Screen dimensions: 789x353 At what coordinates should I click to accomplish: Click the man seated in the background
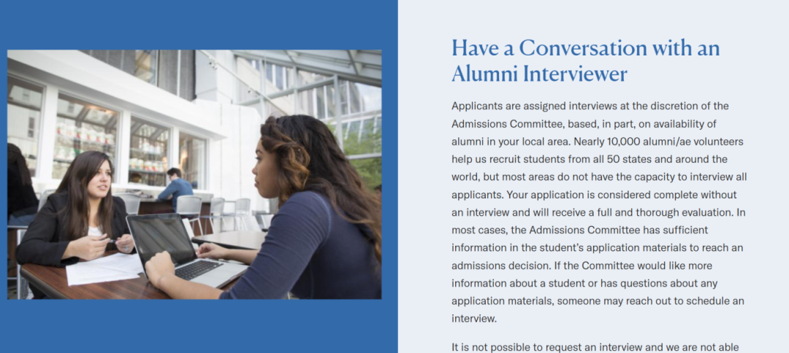175,187
